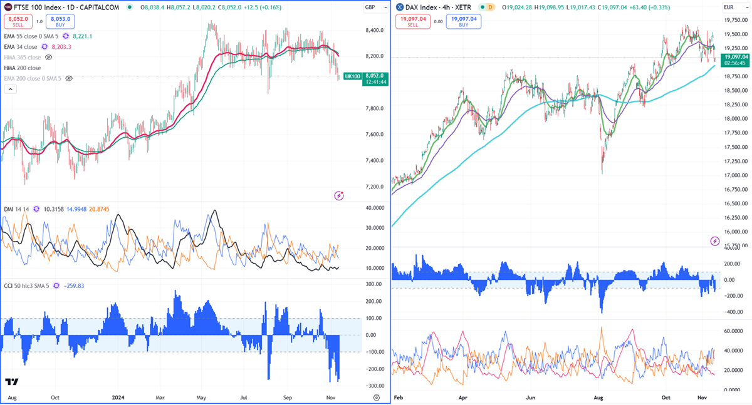The height and width of the screenshot is (405, 752).
Task: Click the purple lightning icon on the FTSE chart
Action: (x=339, y=195)
